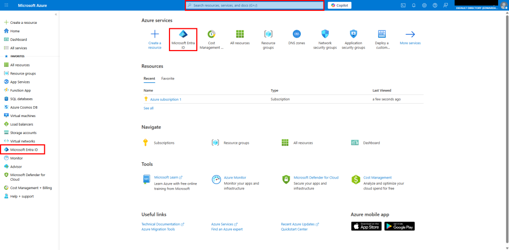Click the Copilot button

click(339, 5)
